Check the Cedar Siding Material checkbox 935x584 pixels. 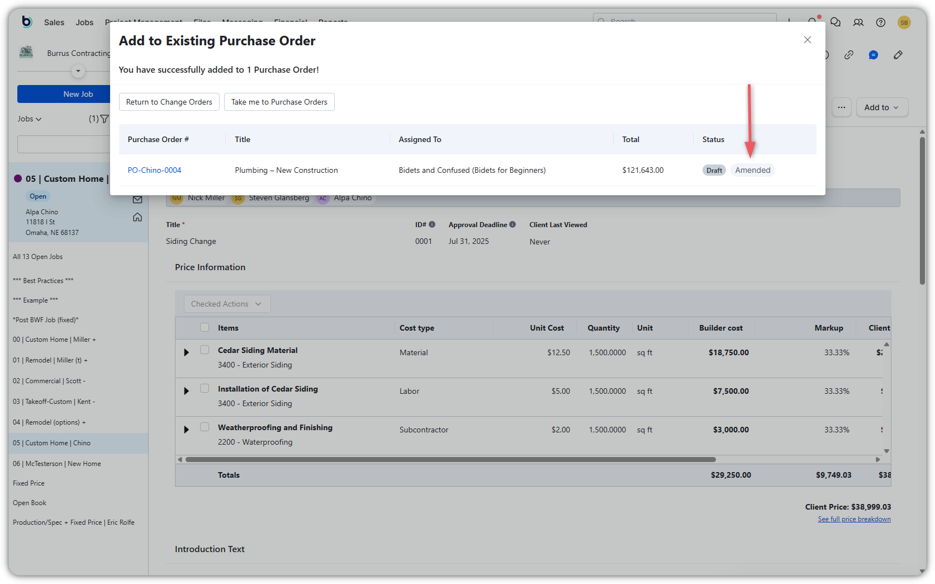click(205, 350)
